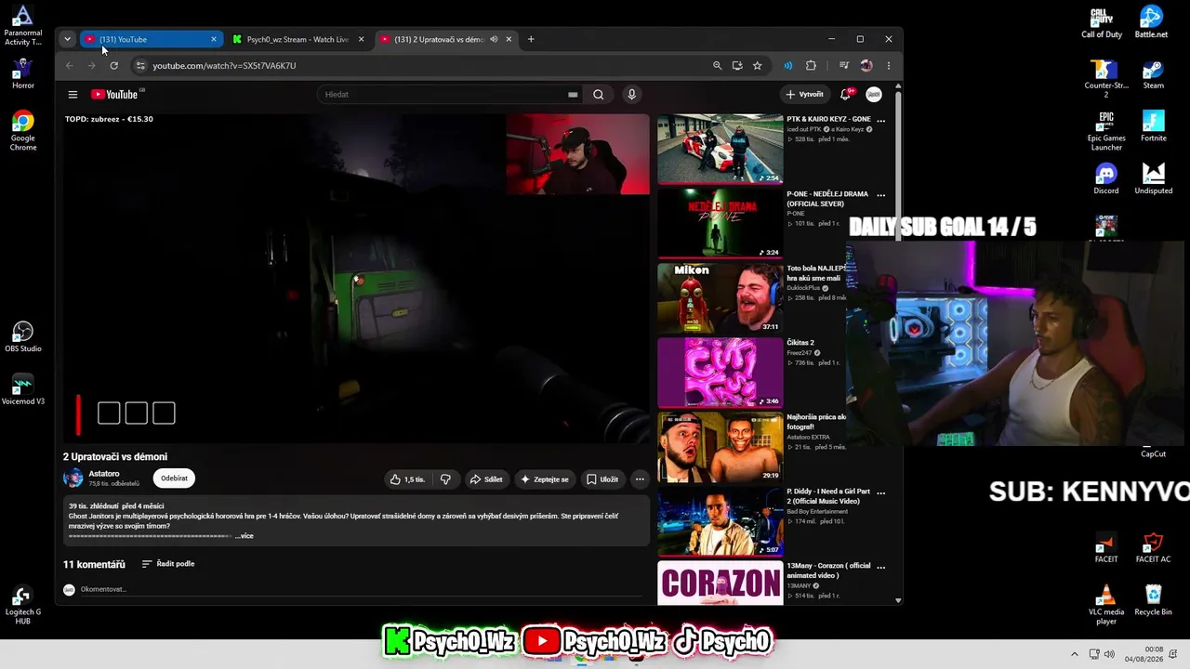Open the YouTube guide hamburger menu
The height and width of the screenshot is (669, 1190).
(x=73, y=94)
